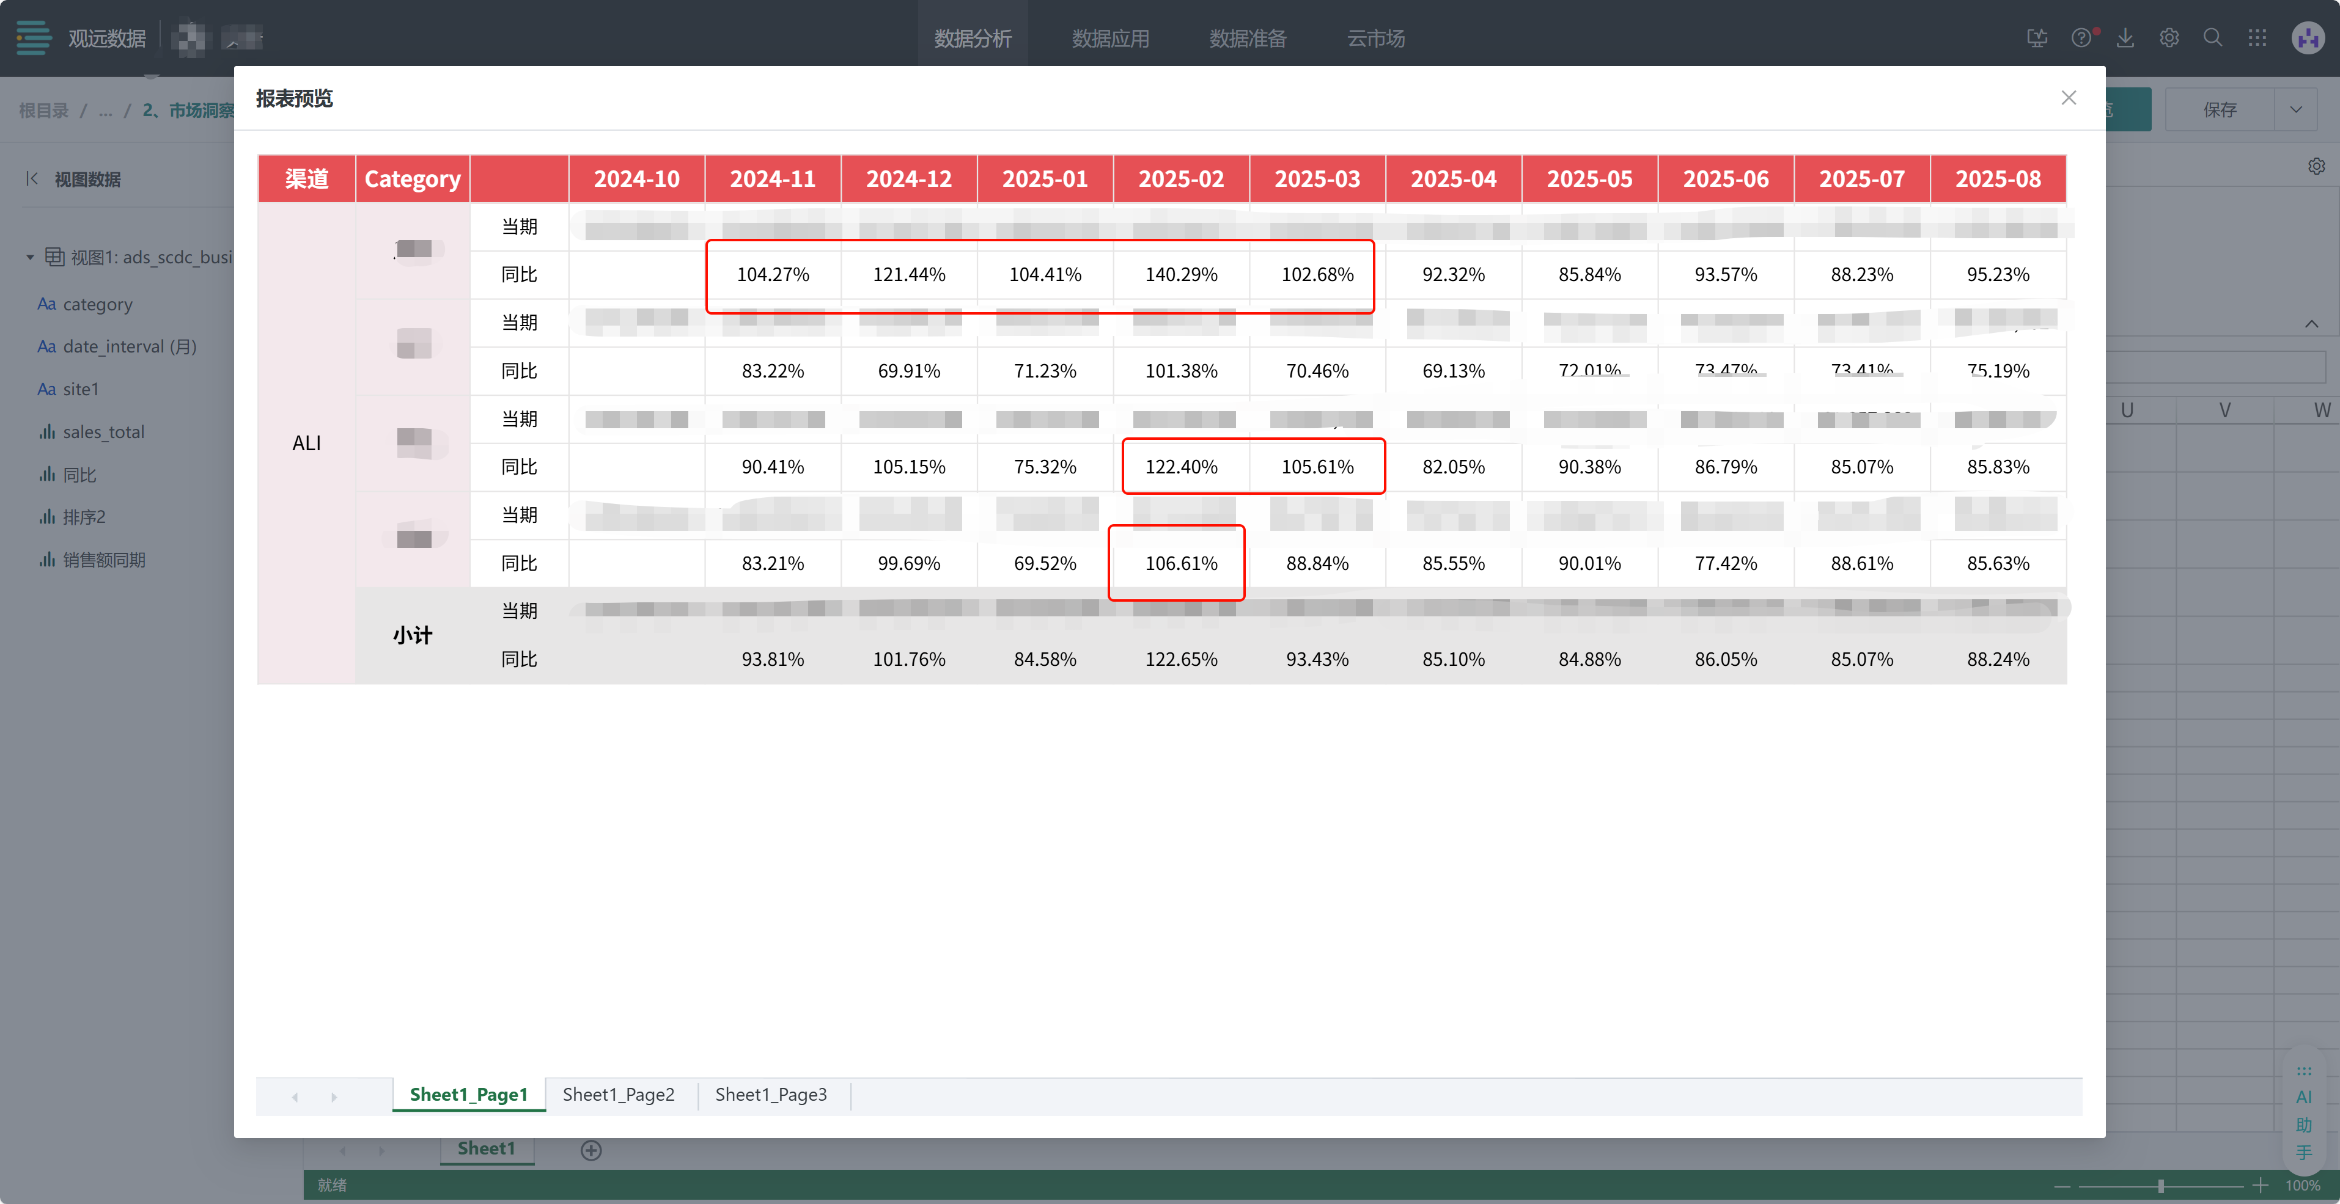
Task: Open the 数据应用 menu
Action: point(1110,38)
